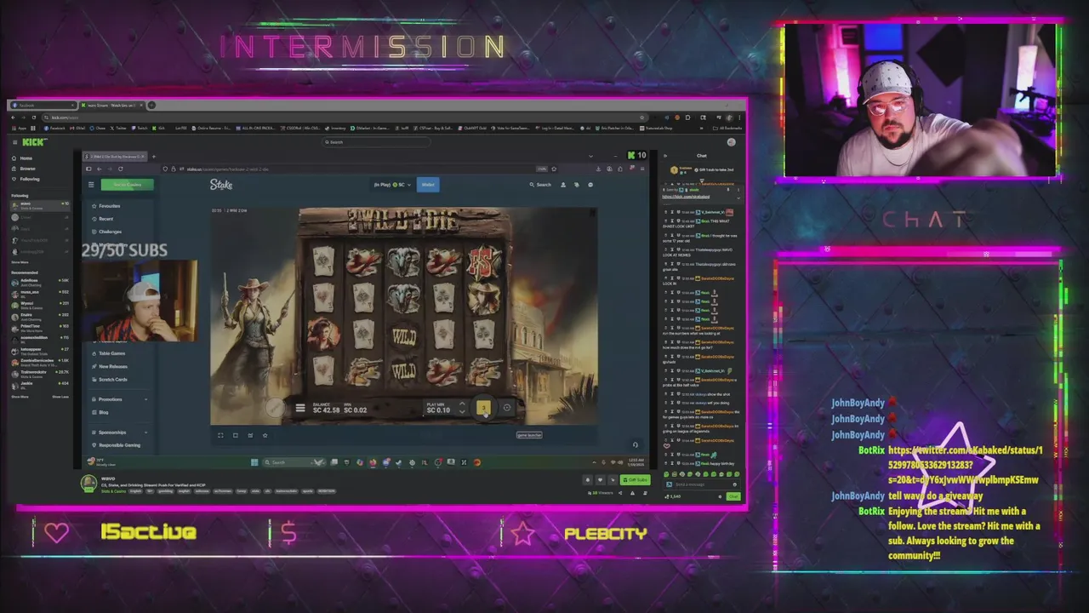Click the Kick logo

[x=34, y=142]
